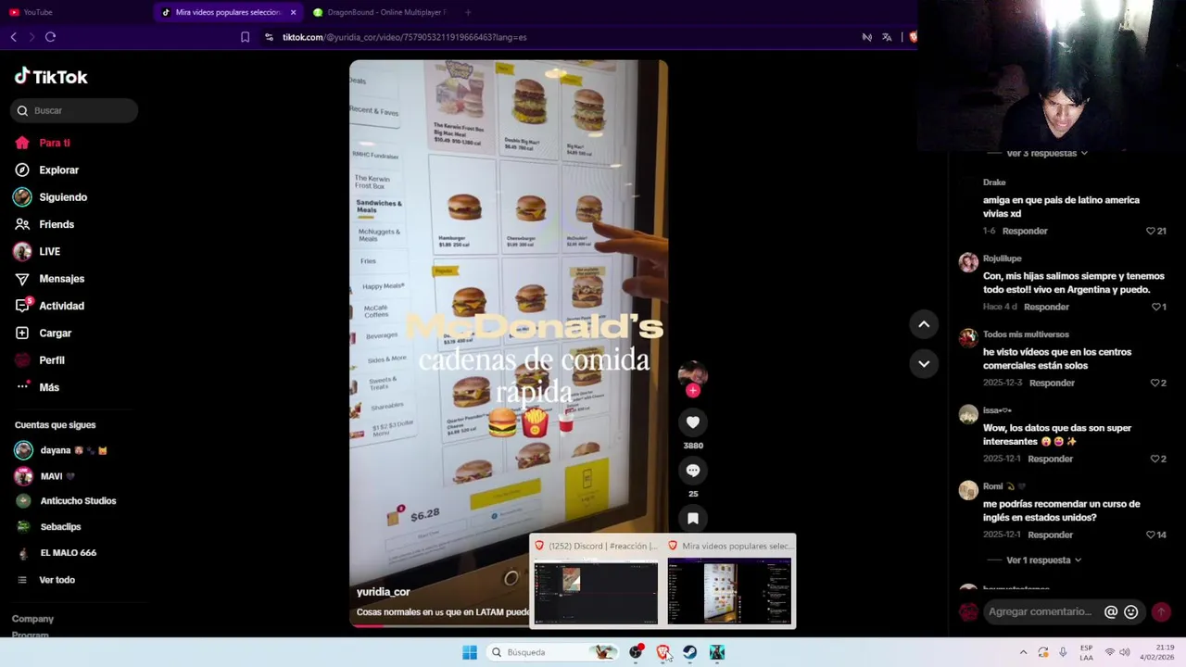
Task: Open the Explorar section
Action: pos(46,170)
